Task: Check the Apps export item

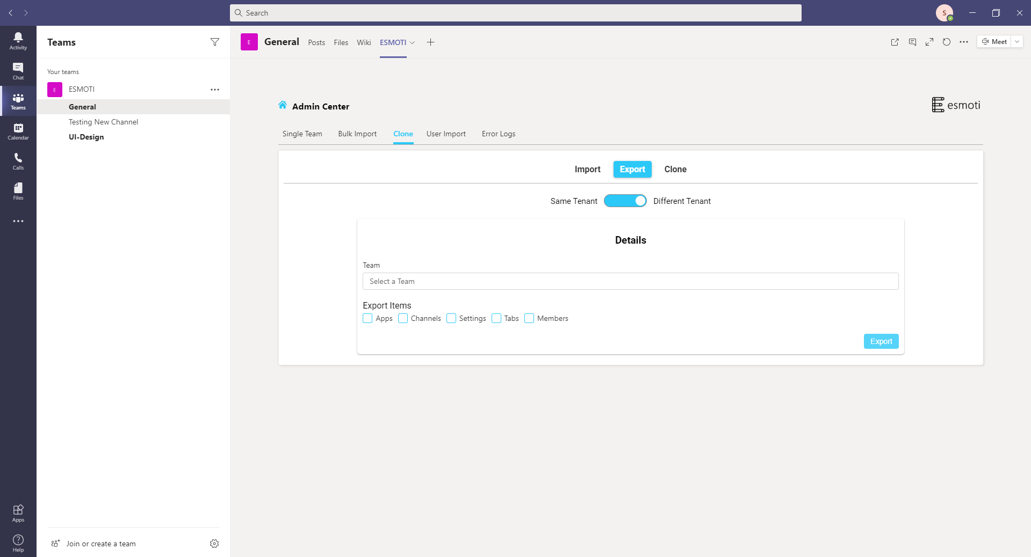Action: (367, 318)
